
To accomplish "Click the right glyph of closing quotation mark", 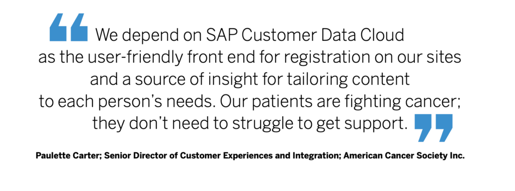I will (444, 128).
